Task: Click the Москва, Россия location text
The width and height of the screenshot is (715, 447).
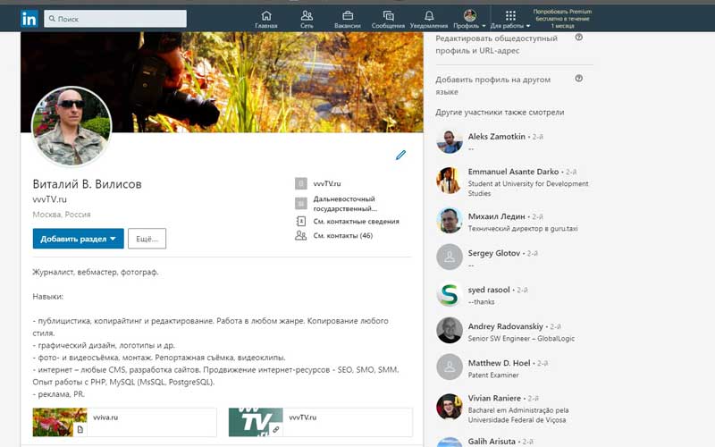Action: click(62, 215)
